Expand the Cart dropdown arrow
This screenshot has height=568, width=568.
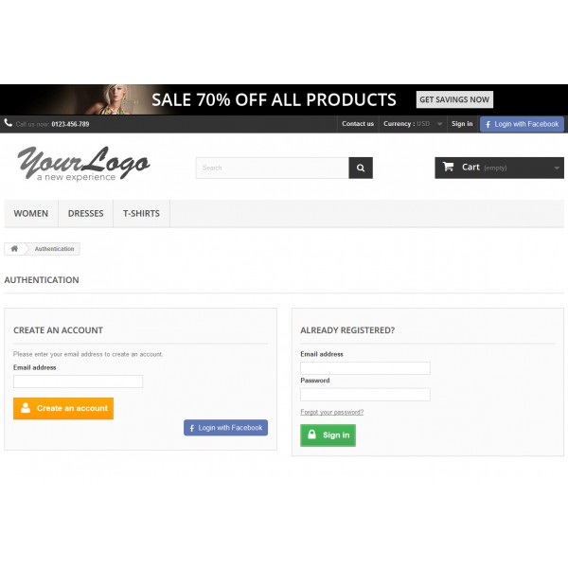tap(557, 169)
